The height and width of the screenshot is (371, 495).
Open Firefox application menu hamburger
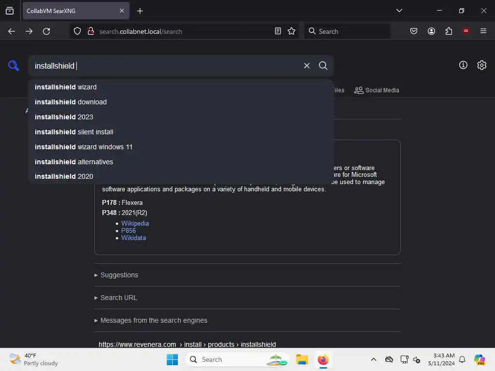pos(483,31)
